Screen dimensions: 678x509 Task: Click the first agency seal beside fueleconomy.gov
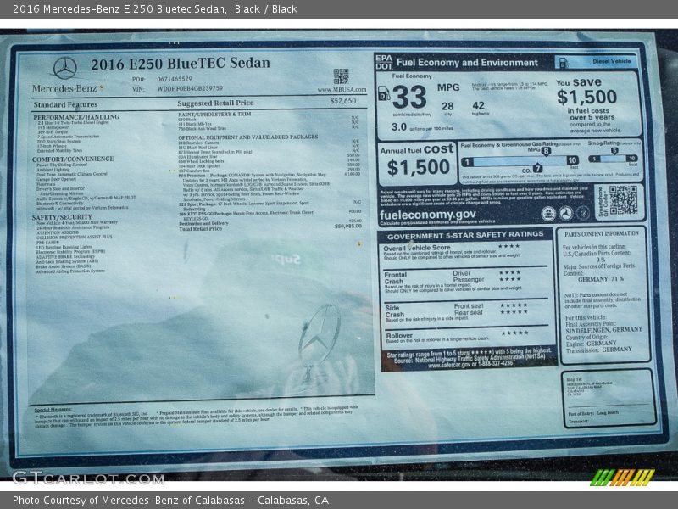click(x=548, y=214)
